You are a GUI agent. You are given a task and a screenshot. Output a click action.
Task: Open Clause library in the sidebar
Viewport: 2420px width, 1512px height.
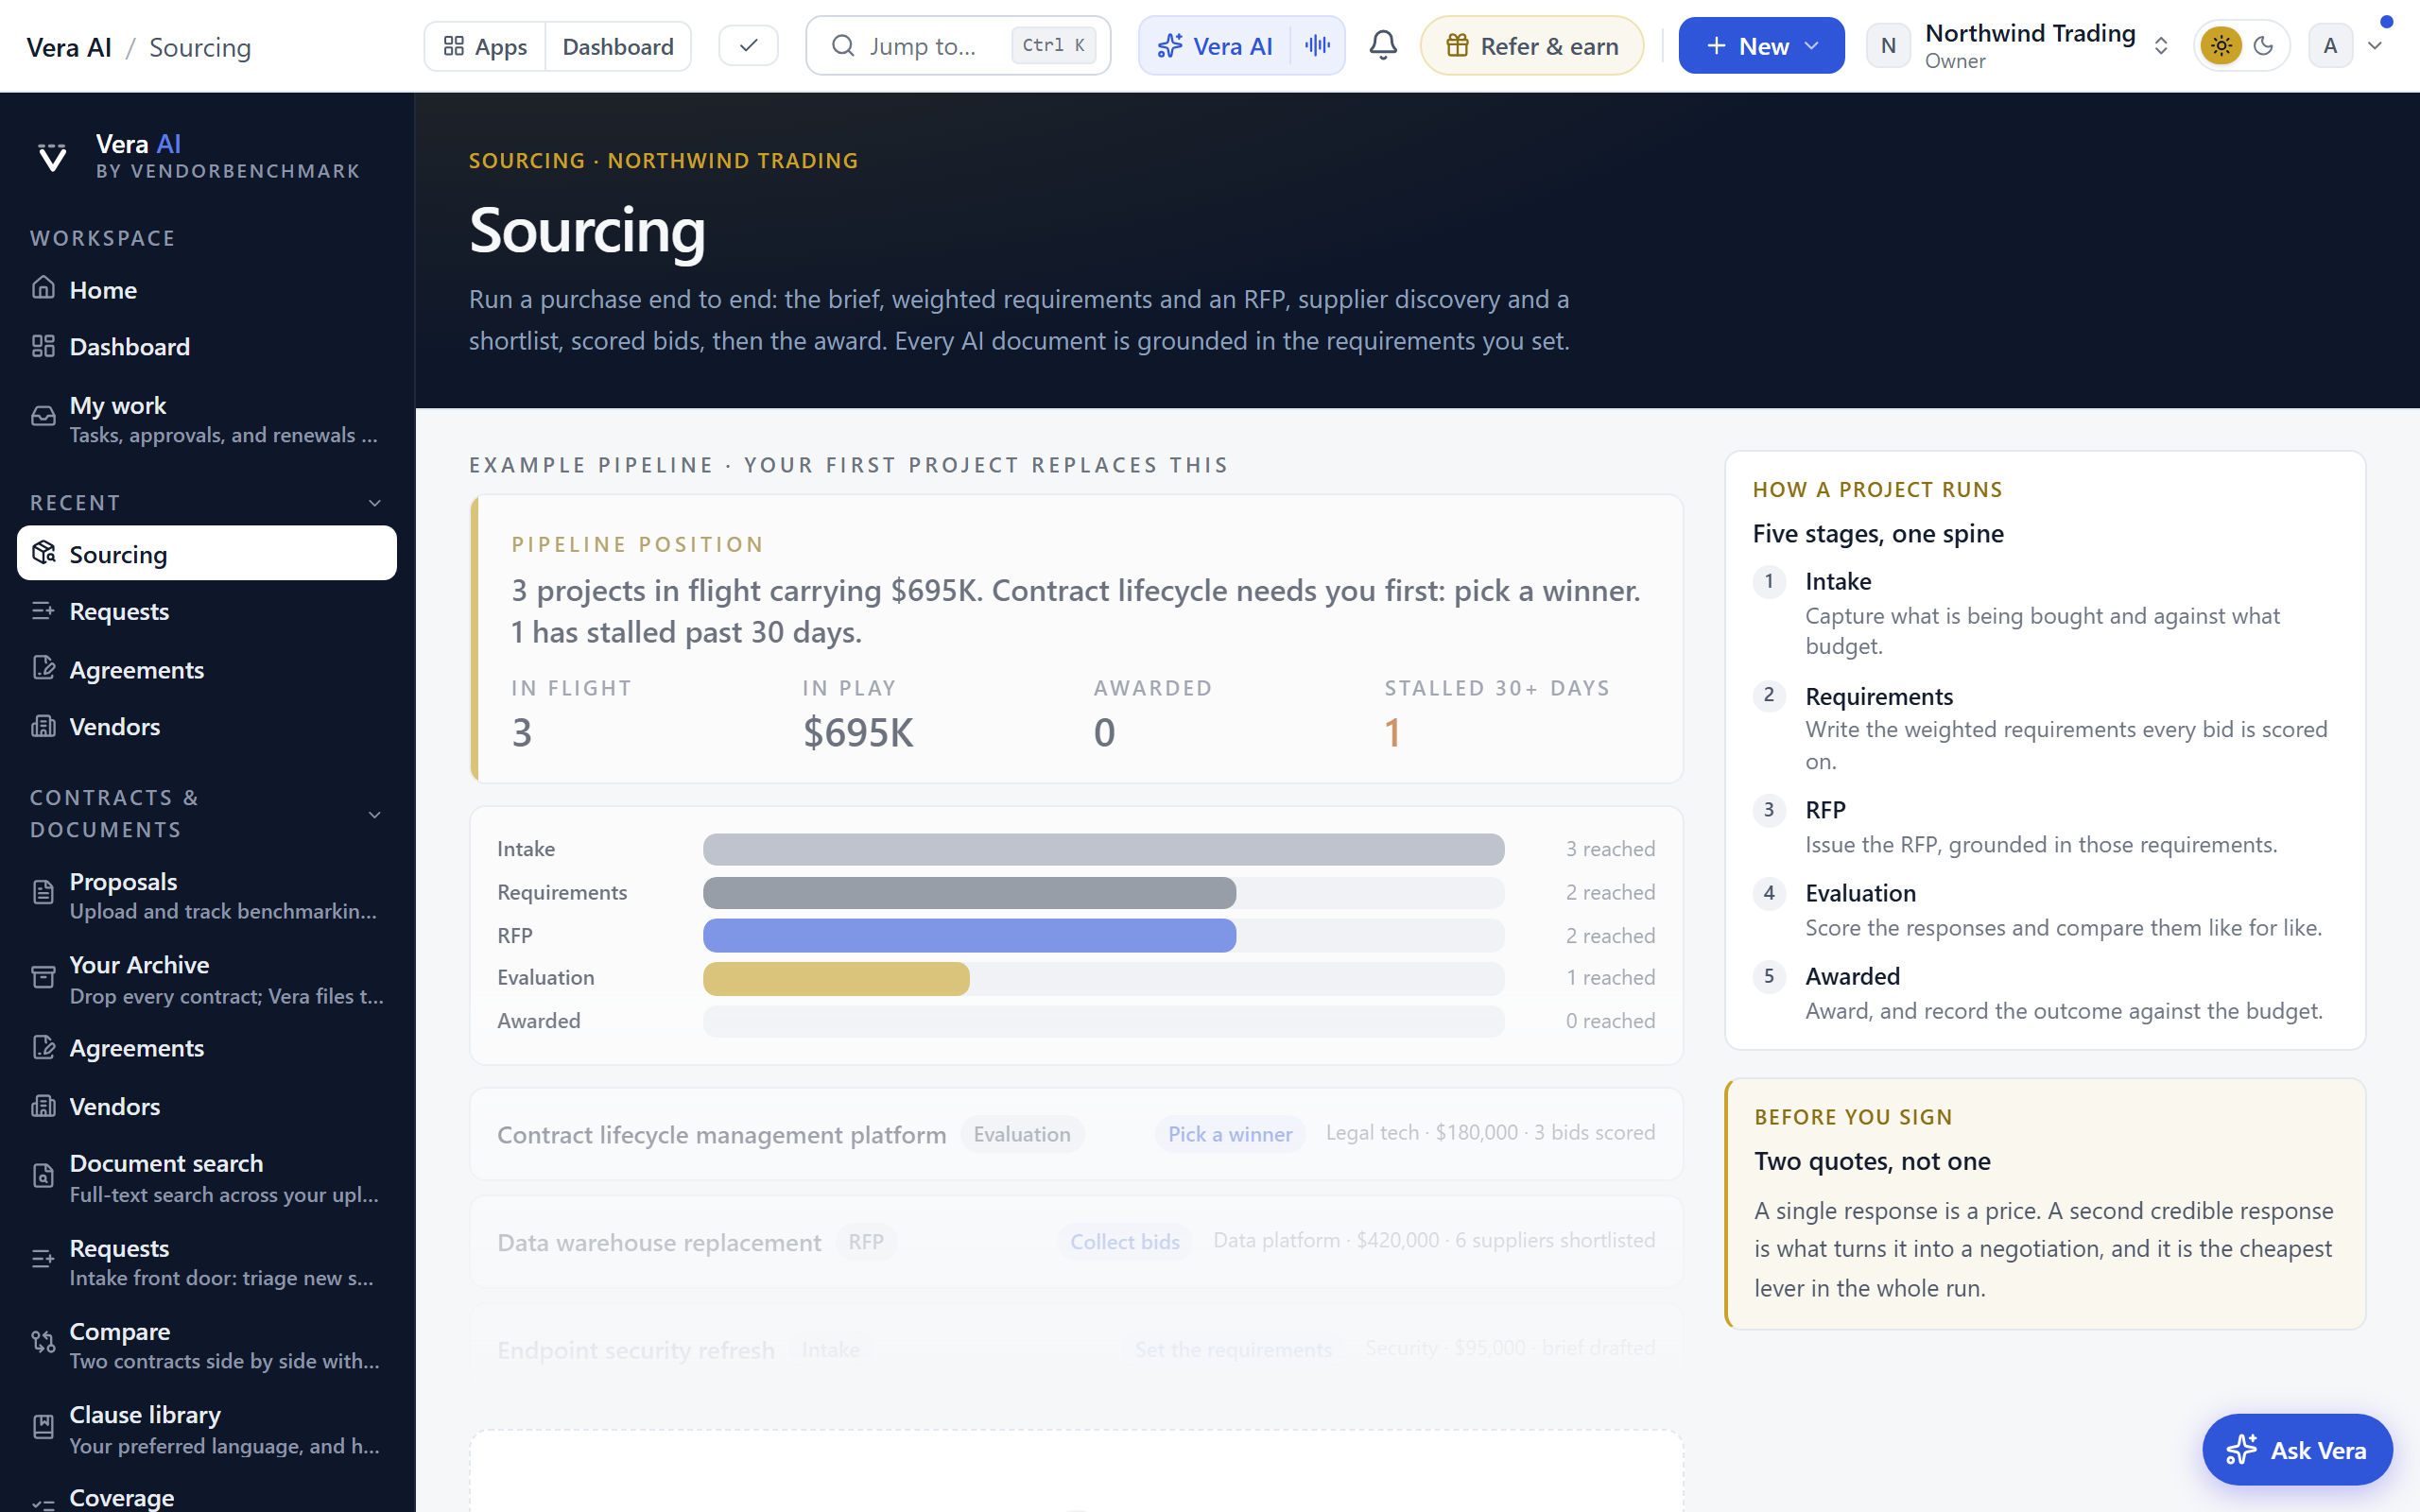(207, 1429)
